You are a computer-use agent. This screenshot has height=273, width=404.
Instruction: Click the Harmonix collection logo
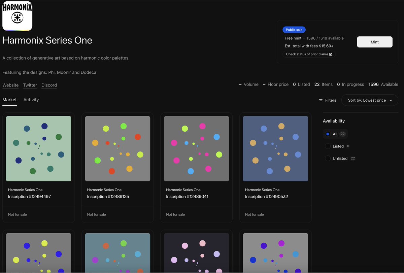coord(17,16)
